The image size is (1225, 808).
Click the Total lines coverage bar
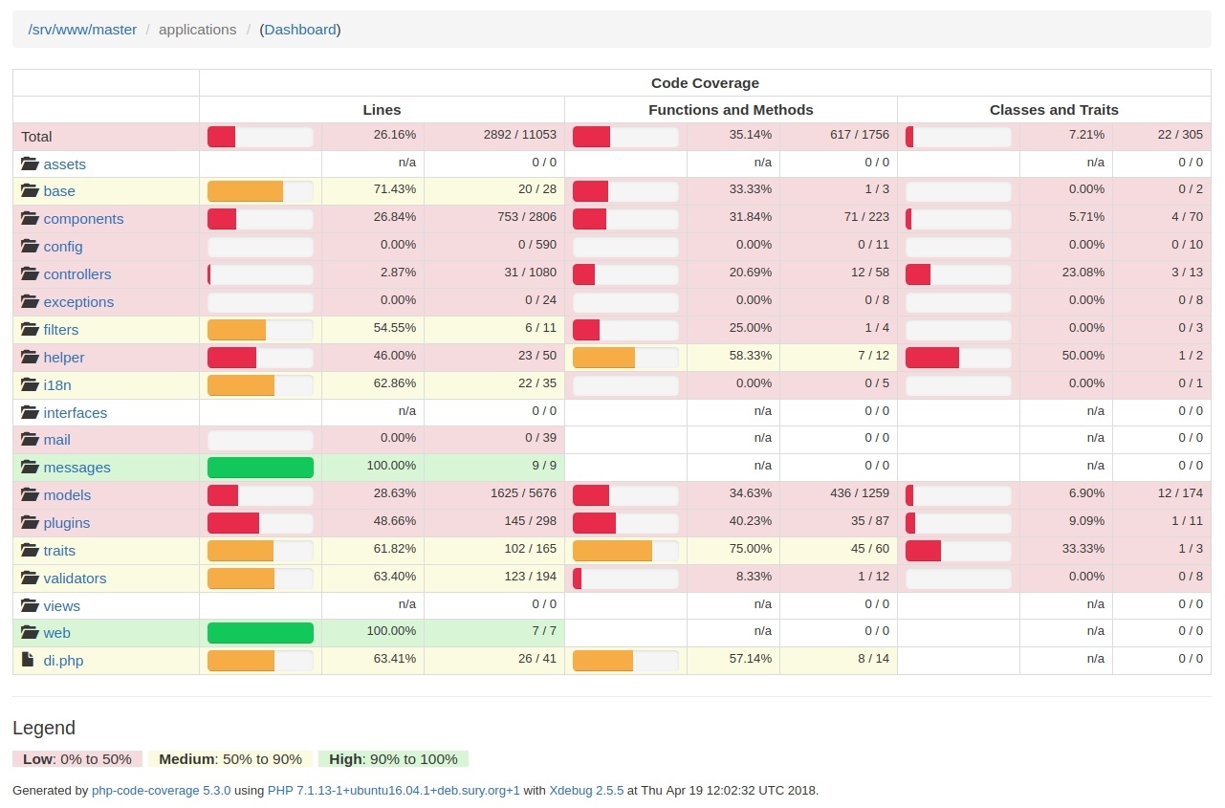pos(260,137)
